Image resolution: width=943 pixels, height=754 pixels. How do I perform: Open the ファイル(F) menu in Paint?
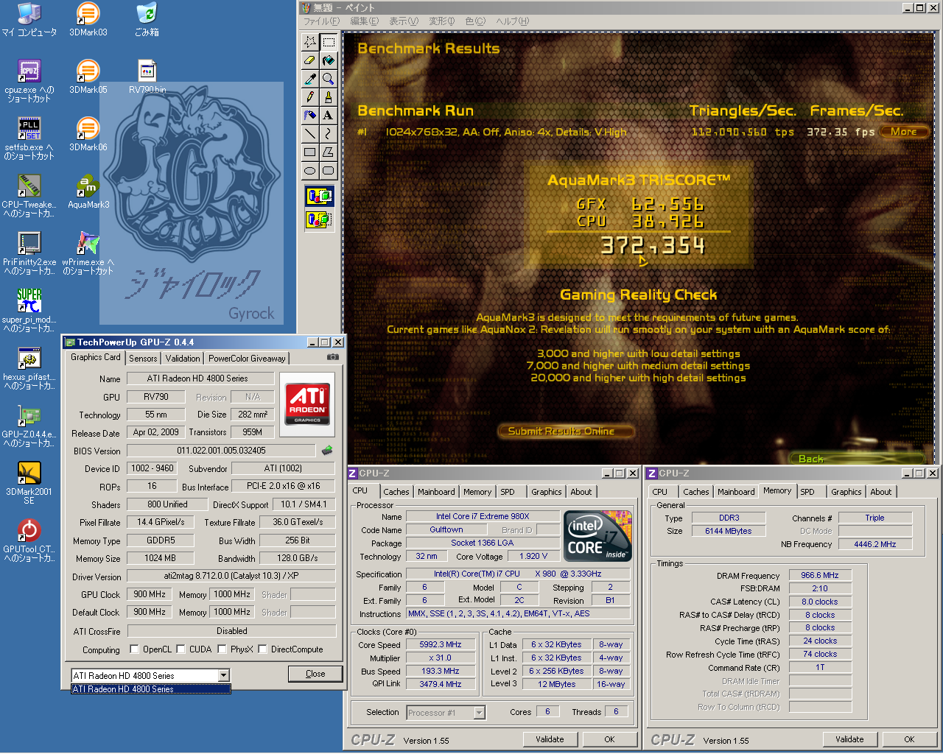[x=322, y=21]
